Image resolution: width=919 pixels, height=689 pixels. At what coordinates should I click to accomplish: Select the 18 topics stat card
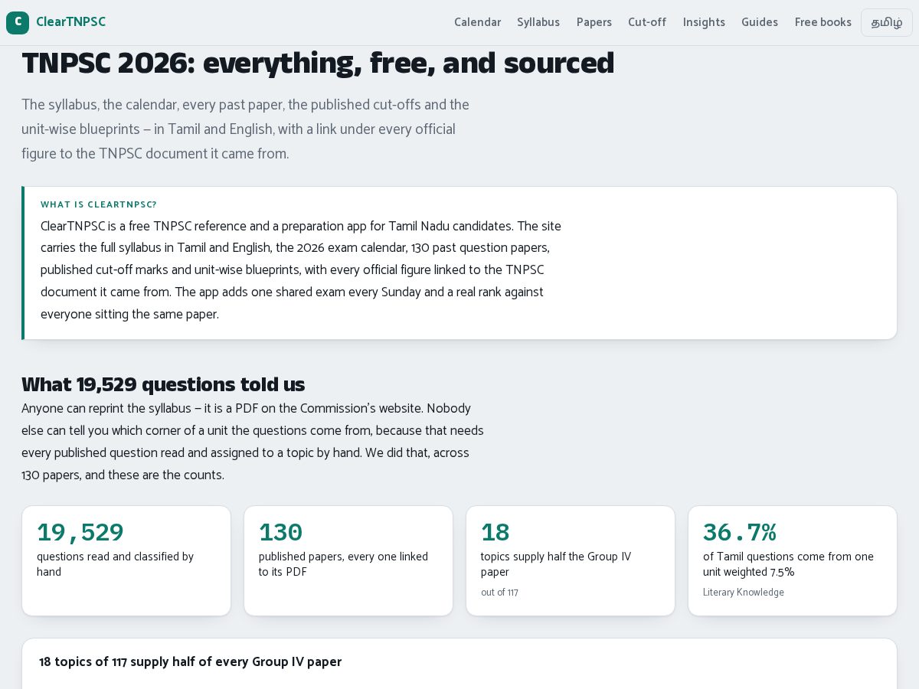(x=571, y=560)
